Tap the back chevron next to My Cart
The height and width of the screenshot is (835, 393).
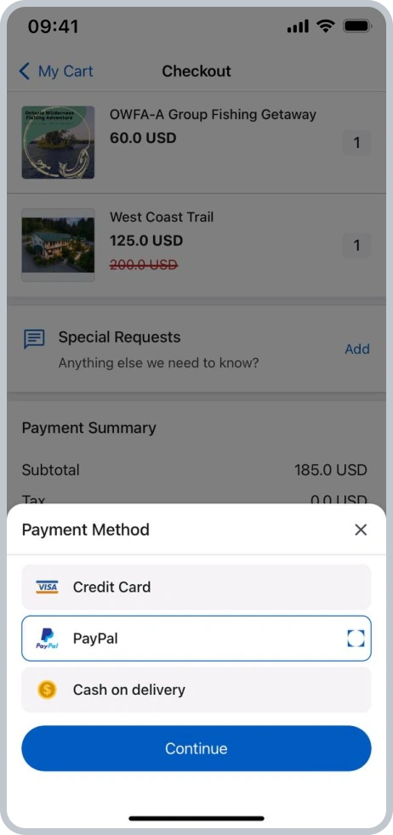(x=25, y=71)
